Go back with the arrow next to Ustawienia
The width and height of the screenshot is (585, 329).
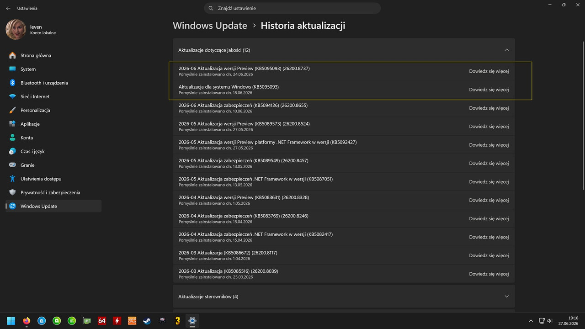coord(8,8)
